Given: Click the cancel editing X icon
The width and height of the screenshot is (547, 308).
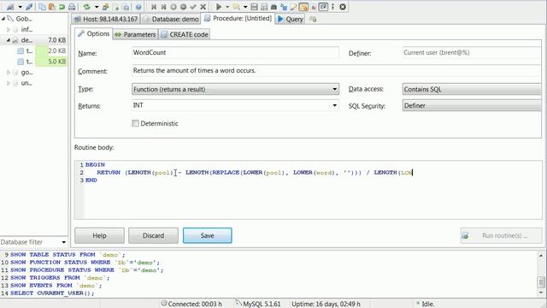Looking at the screenshot, I should (x=203, y=7).
